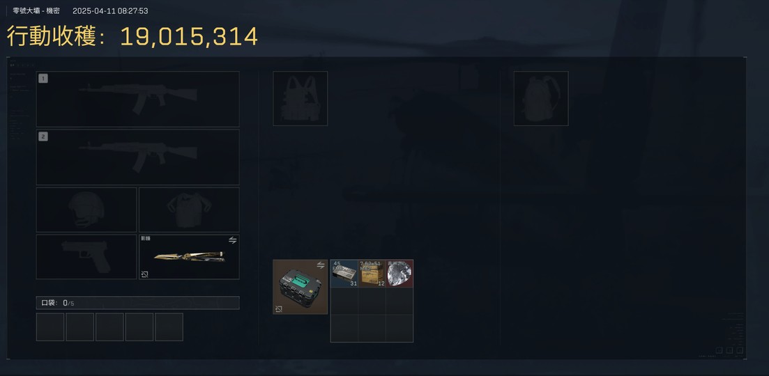Click the swap arrows on the knife slot

point(232,240)
